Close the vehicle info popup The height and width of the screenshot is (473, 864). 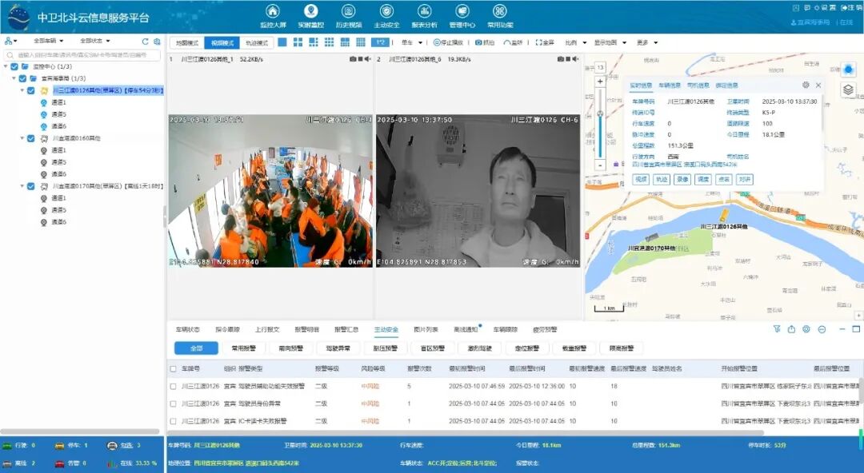coord(818,85)
